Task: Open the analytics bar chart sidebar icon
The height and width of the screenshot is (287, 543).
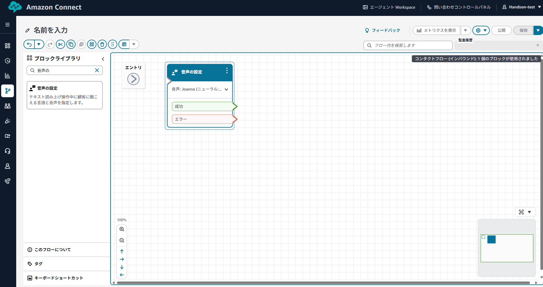Action: click(x=8, y=76)
